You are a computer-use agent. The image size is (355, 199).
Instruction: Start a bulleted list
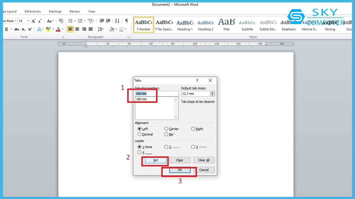[x=70, y=21]
